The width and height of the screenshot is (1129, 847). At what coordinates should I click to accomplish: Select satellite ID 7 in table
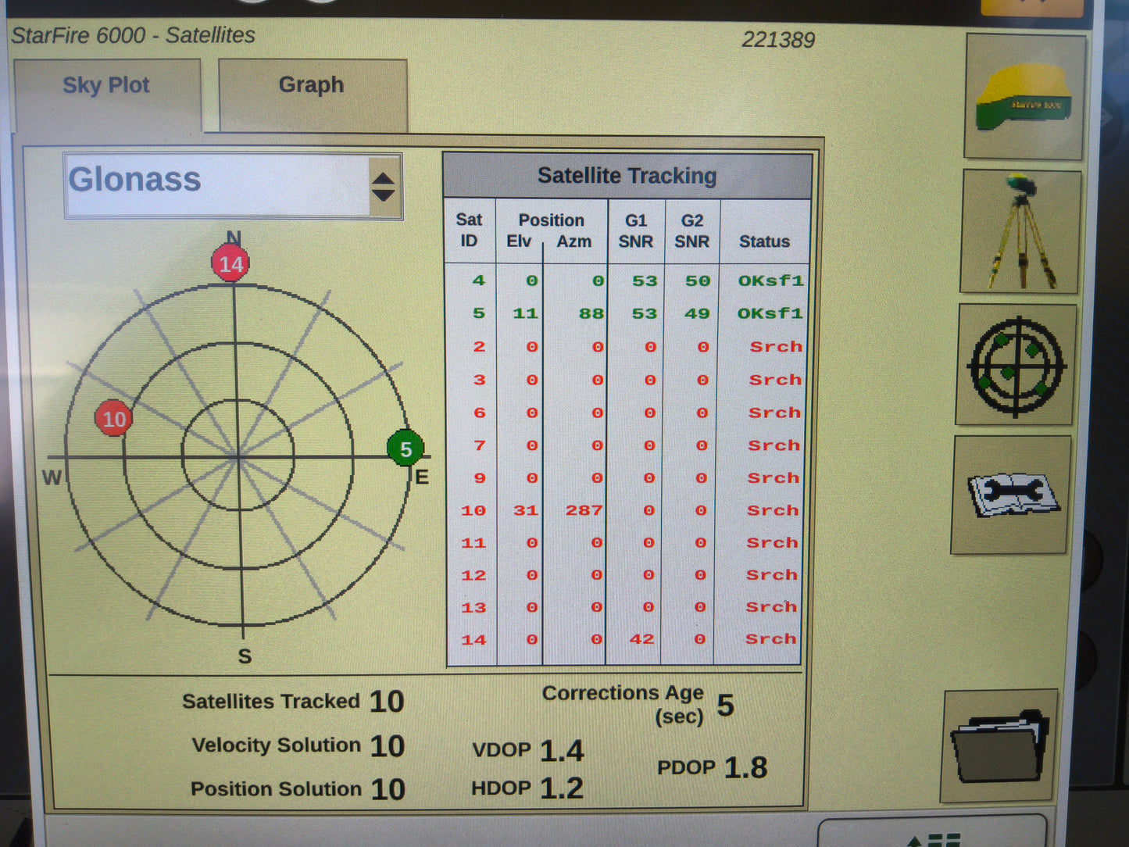click(x=479, y=445)
